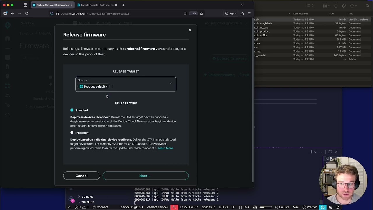Open the 120% zoom indicator
Viewport: 373px width, 210px height.
(193, 13)
